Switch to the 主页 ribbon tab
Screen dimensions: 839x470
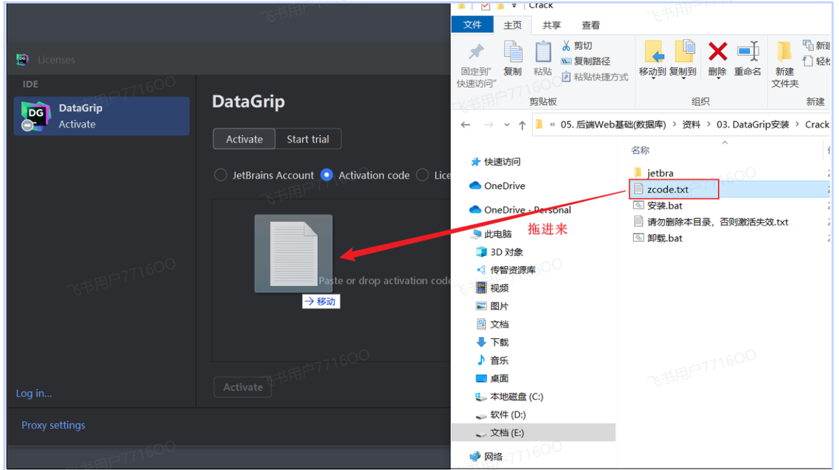coord(512,25)
